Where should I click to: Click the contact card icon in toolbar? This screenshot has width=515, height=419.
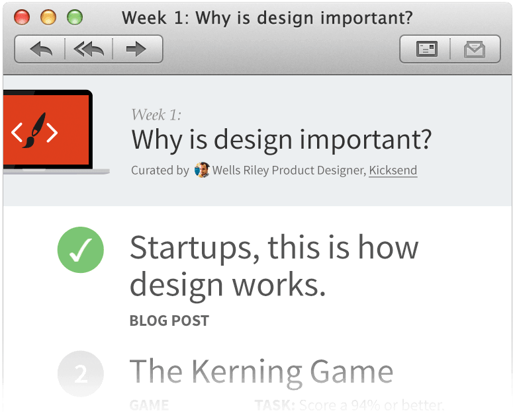pyautogui.click(x=426, y=50)
